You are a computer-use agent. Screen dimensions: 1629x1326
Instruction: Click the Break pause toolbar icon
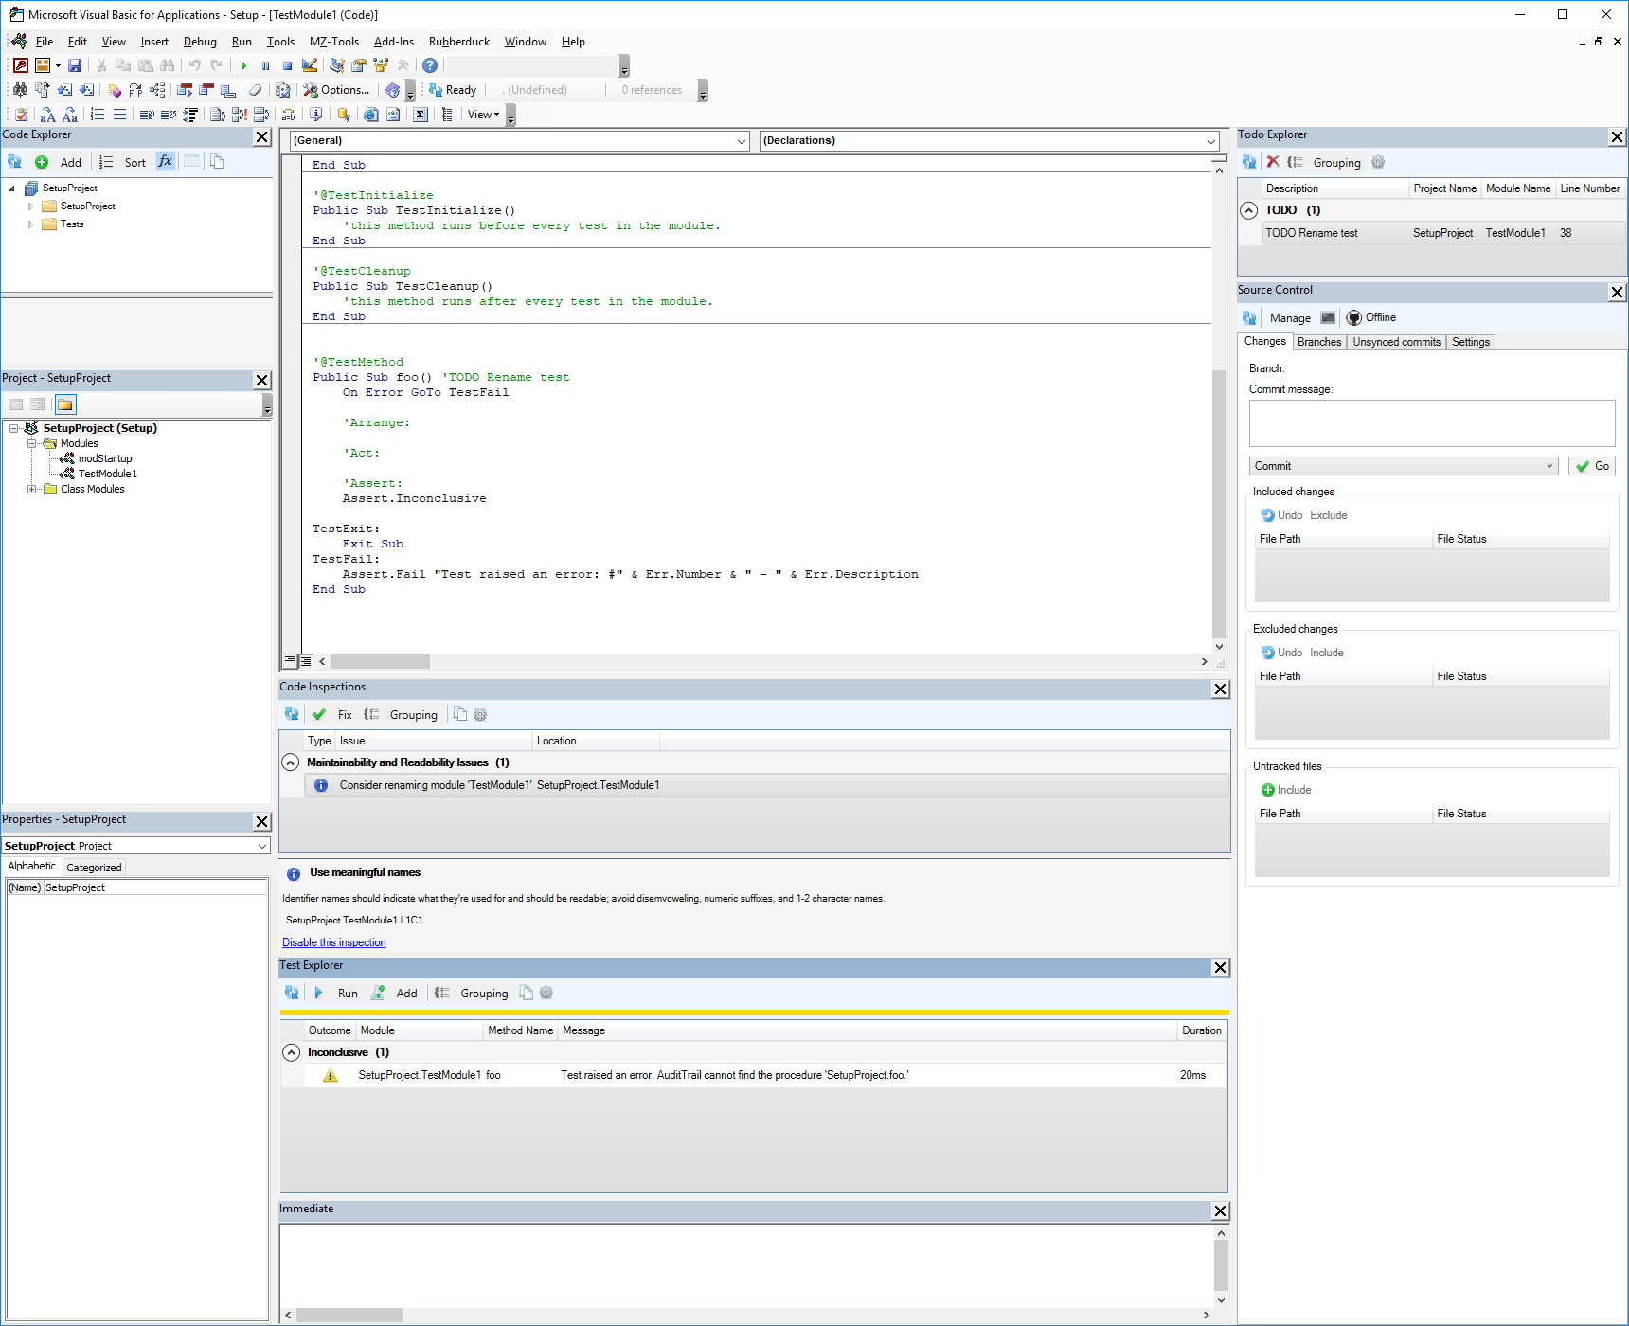coord(265,65)
